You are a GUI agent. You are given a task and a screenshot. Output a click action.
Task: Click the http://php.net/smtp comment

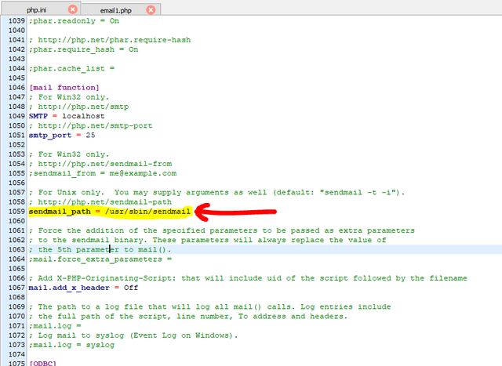78,107
